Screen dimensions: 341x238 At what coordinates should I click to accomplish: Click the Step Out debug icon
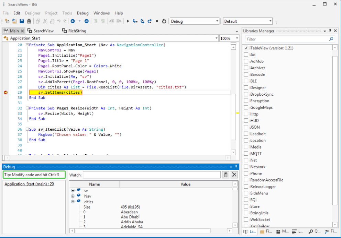(x=150, y=21)
